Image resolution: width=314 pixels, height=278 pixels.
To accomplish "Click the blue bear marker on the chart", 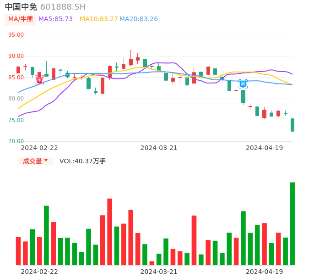I will (243, 84).
